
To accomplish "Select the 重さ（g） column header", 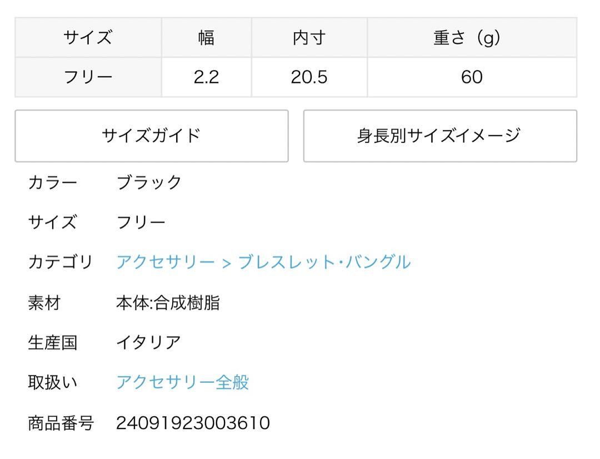I will (x=472, y=37).
